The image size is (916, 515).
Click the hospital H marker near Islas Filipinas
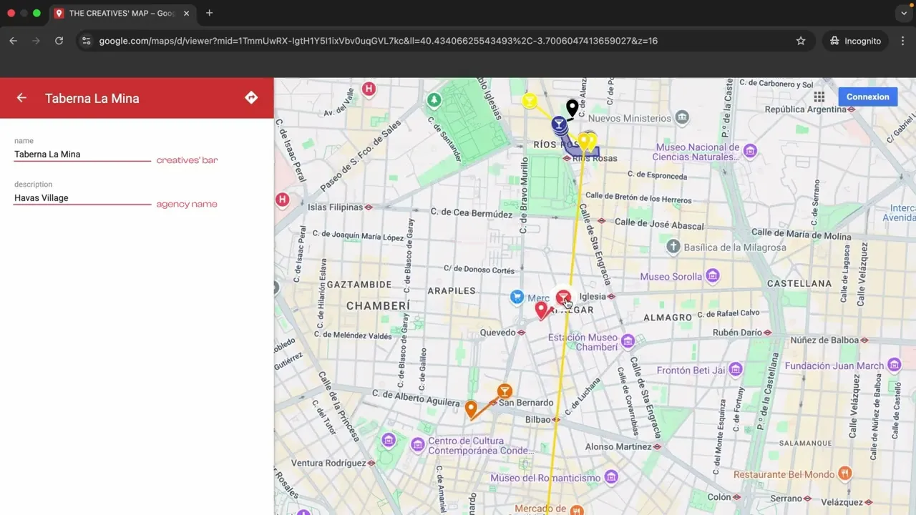(x=282, y=200)
